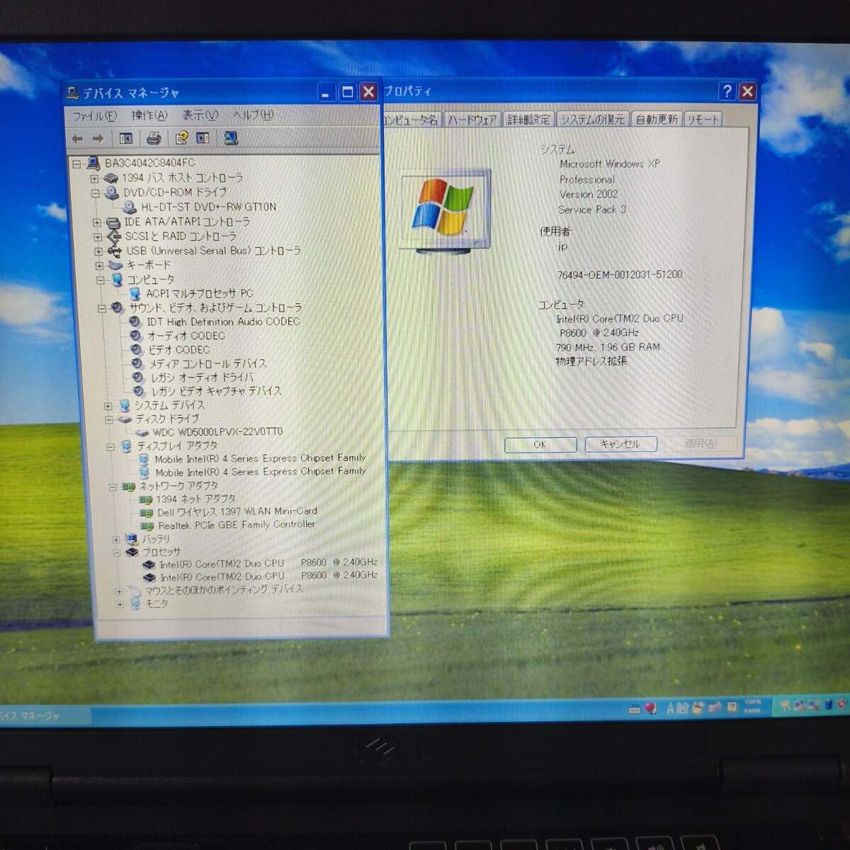Select the IDT High Definition Audio CODEC icon
Screen dimensions: 850x850
tap(135, 322)
